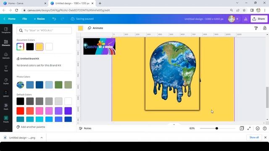
Task: Click the browser address bar
Action: click(x=125, y=10)
